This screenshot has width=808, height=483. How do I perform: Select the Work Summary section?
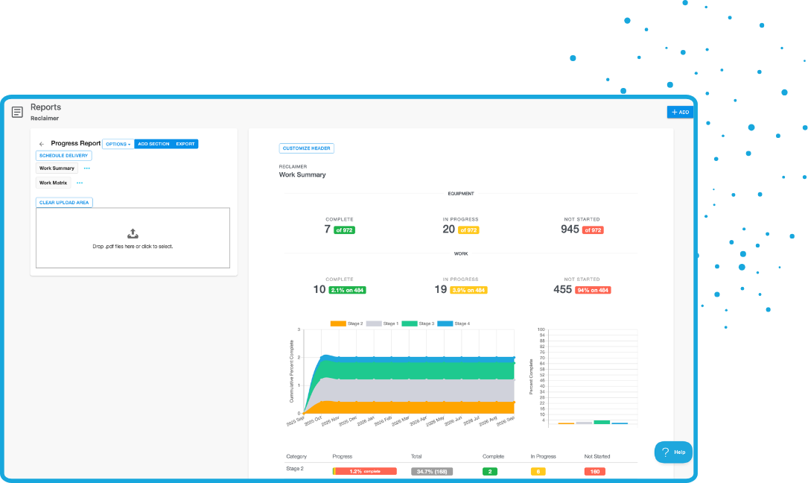57,168
